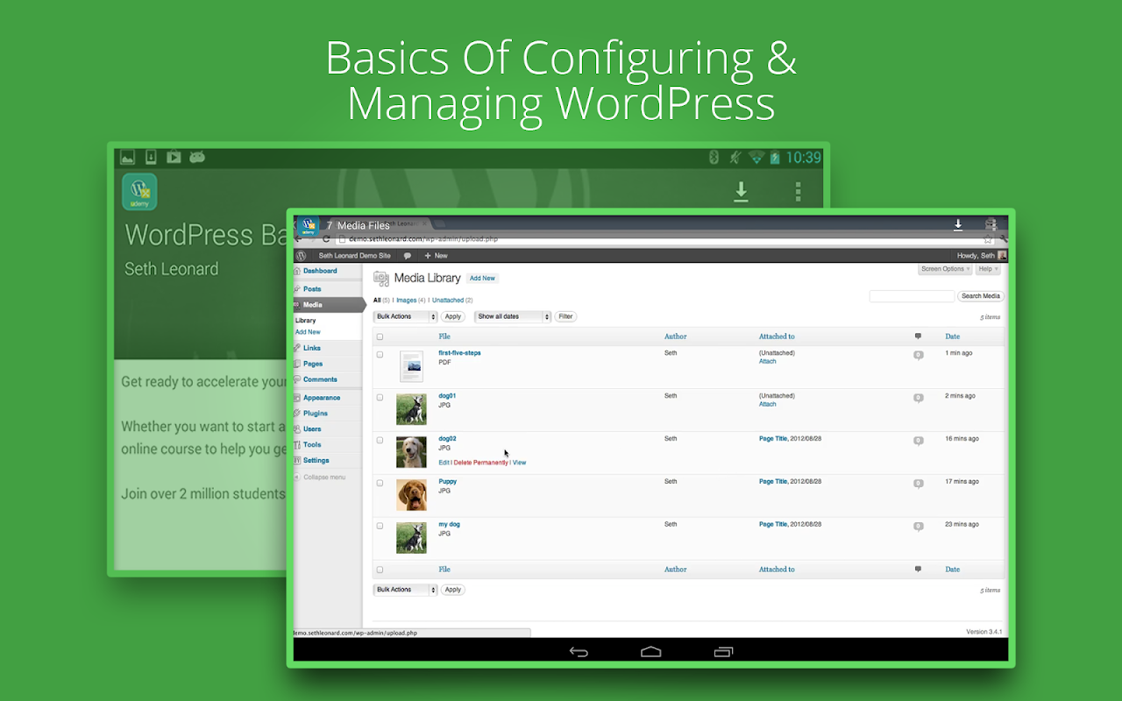Expand the Screen Options panel

tap(945, 269)
